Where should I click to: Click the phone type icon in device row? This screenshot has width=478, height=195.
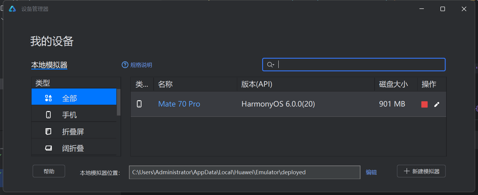[x=139, y=104]
